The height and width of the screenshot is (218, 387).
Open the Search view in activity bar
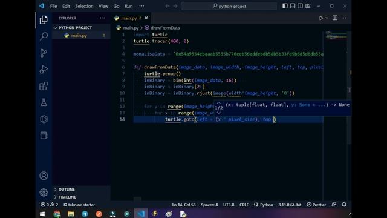click(x=44, y=36)
